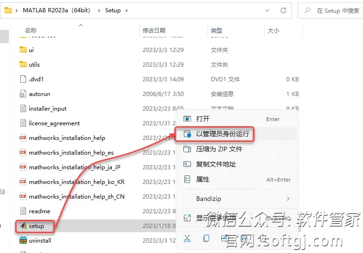The width and height of the screenshot is (363, 253).
Task: Select the autorun file name
Action: click(40, 94)
